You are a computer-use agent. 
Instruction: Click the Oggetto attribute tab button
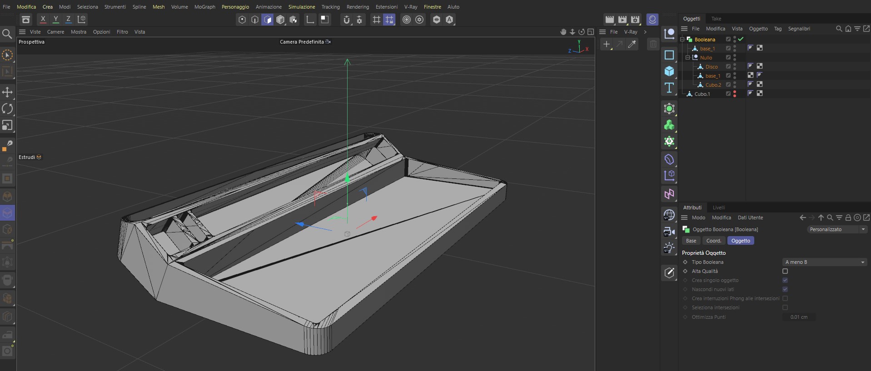pyautogui.click(x=741, y=241)
